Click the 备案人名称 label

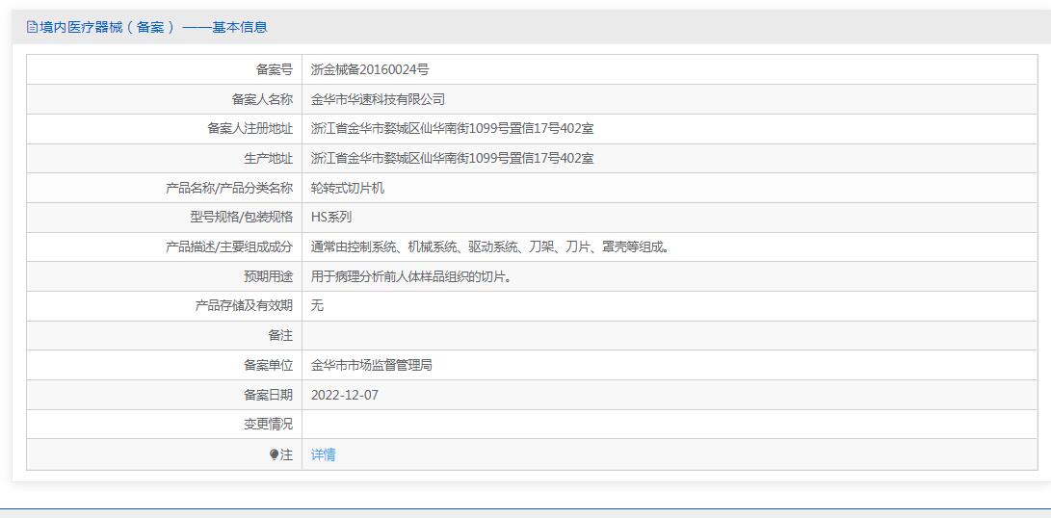click(263, 100)
